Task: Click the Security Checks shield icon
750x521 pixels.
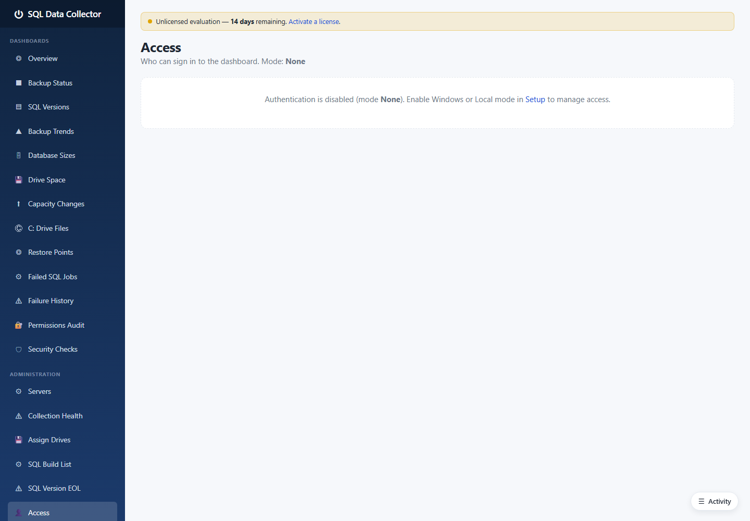Action: [x=19, y=350]
